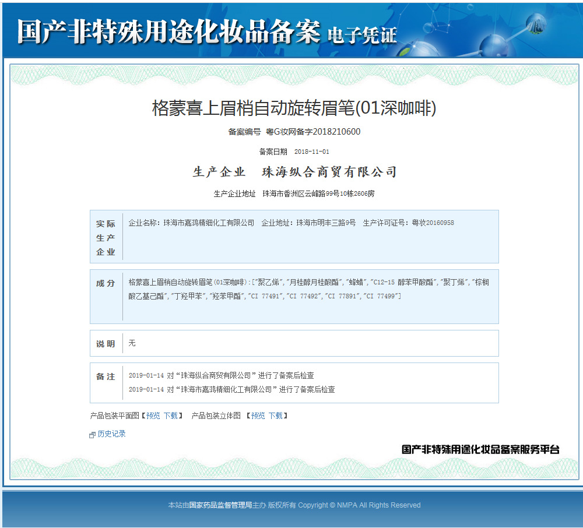Click the header title 国产非特殊用途化妆品备案
This screenshot has width=583, height=528.
(x=169, y=31)
